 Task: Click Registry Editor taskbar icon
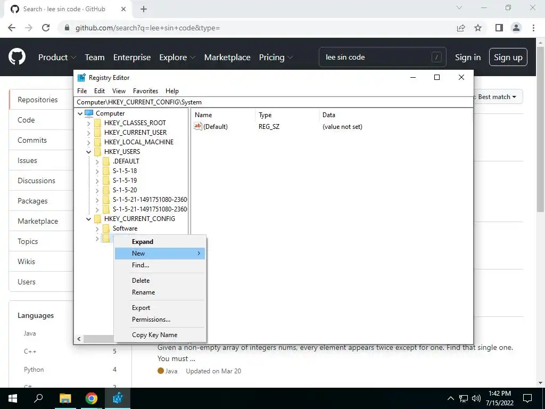click(x=118, y=398)
